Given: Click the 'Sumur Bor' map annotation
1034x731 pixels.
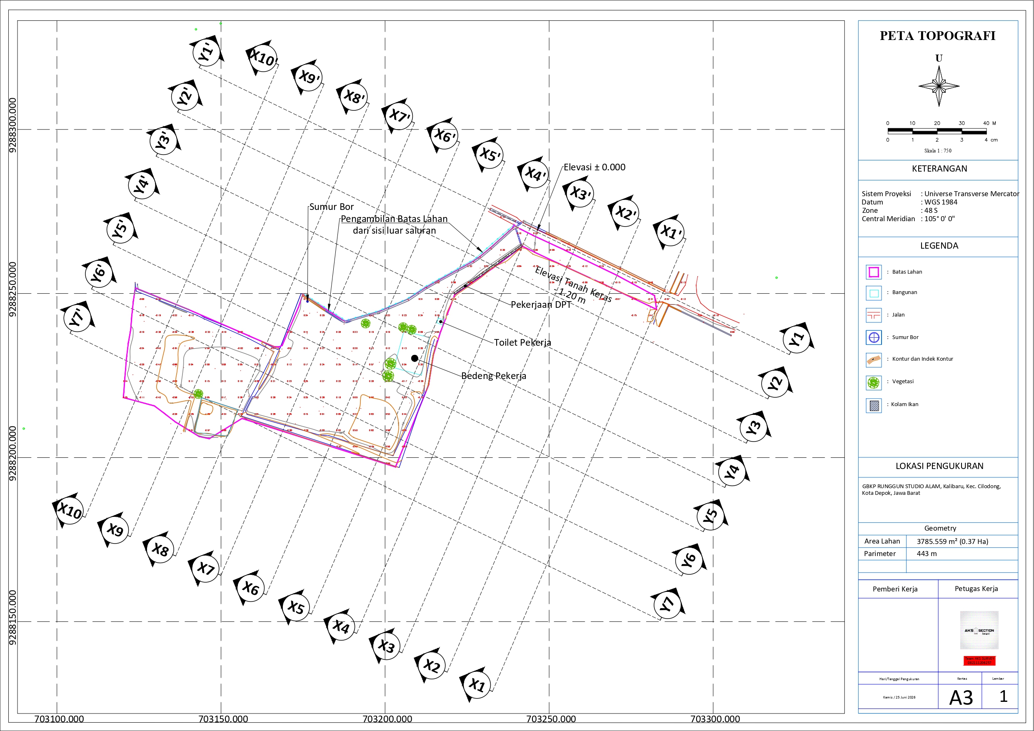Looking at the screenshot, I should point(332,207).
